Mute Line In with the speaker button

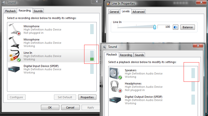(176, 27)
